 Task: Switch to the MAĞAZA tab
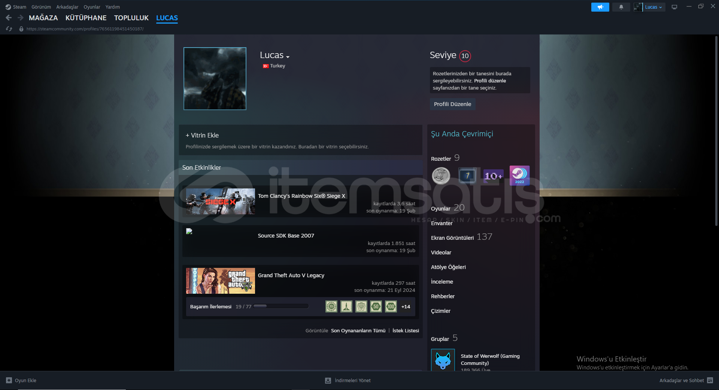(43, 18)
